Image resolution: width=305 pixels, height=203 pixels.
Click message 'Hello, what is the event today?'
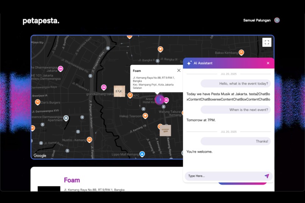click(235, 84)
